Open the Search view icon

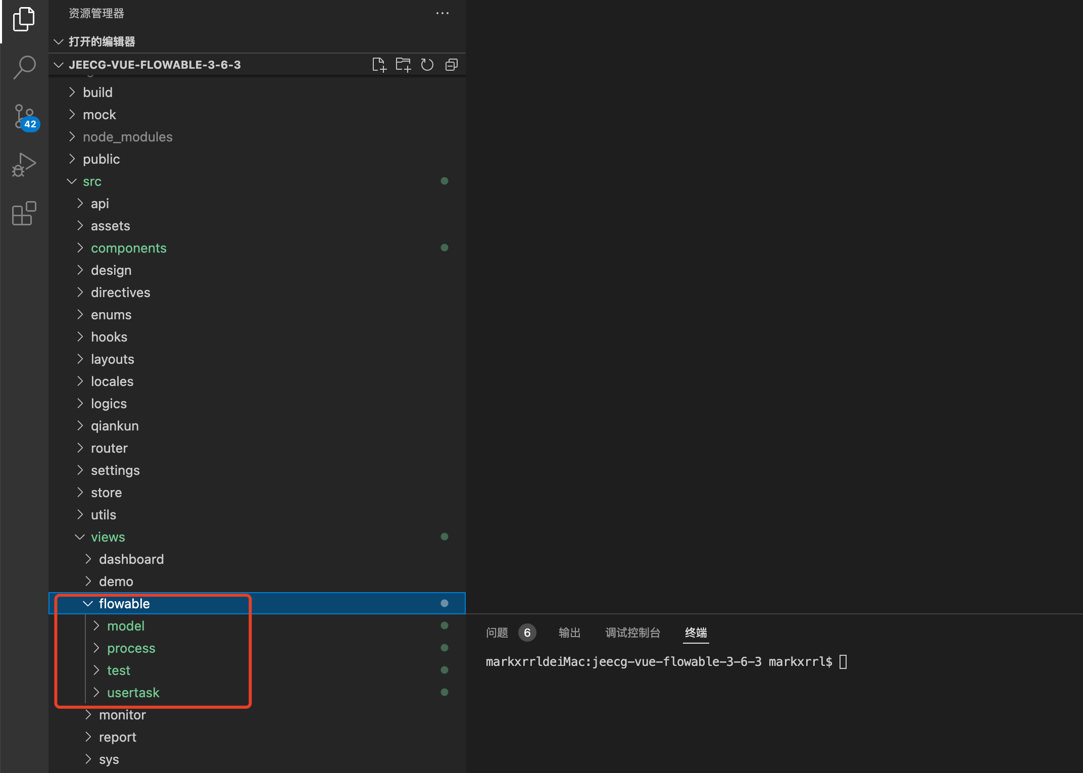click(x=24, y=67)
